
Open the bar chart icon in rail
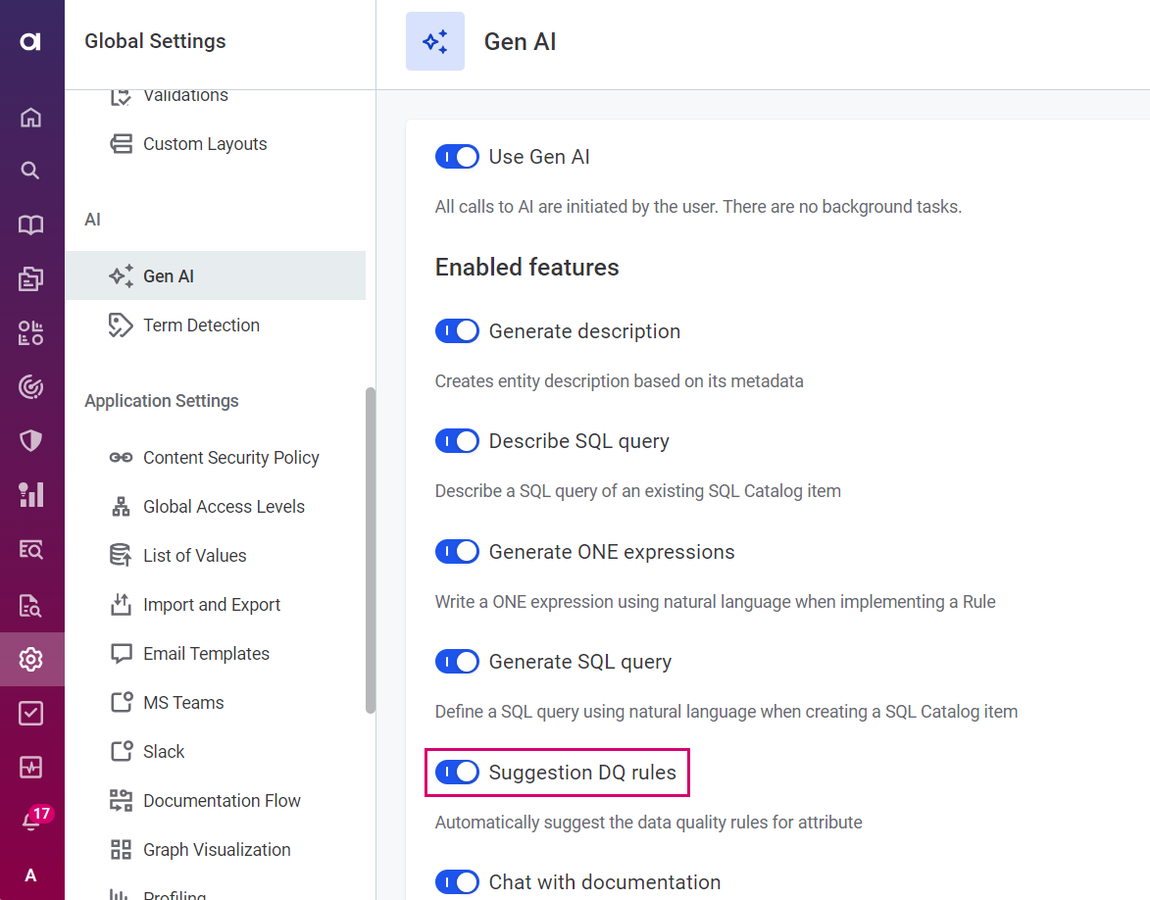tap(31, 495)
